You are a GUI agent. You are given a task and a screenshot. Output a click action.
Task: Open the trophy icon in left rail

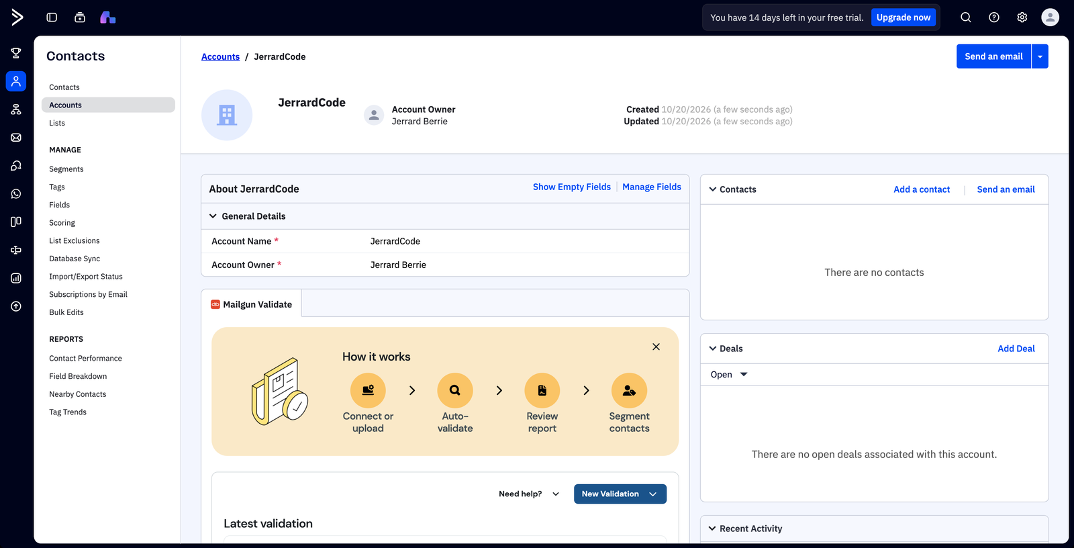click(16, 53)
